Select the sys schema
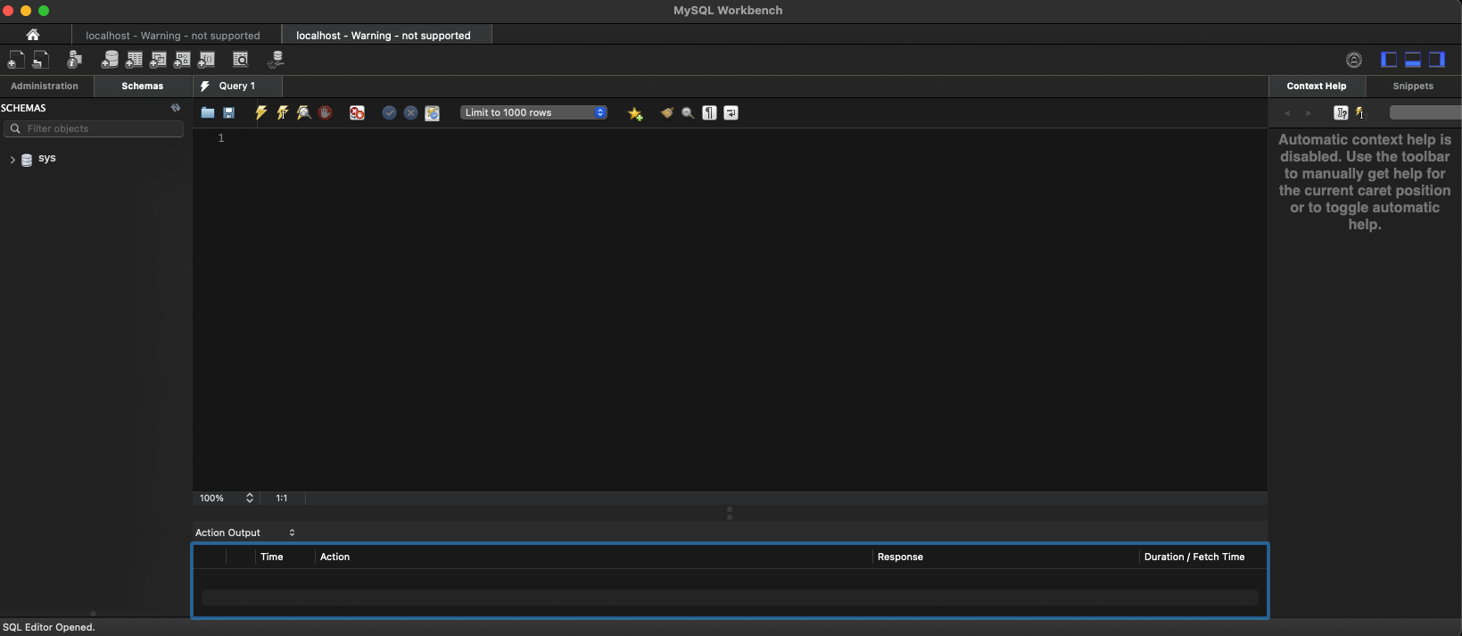 [47, 158]
